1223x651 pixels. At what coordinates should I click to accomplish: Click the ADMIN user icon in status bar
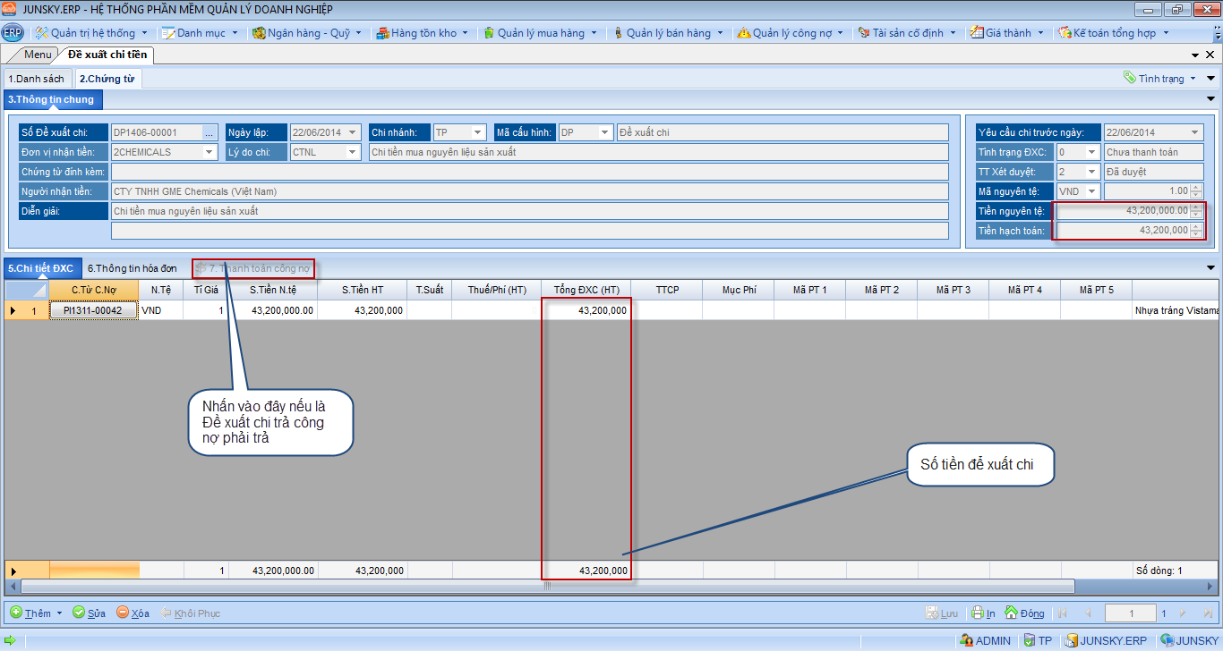pyautogui.click(x=965, y=640)
